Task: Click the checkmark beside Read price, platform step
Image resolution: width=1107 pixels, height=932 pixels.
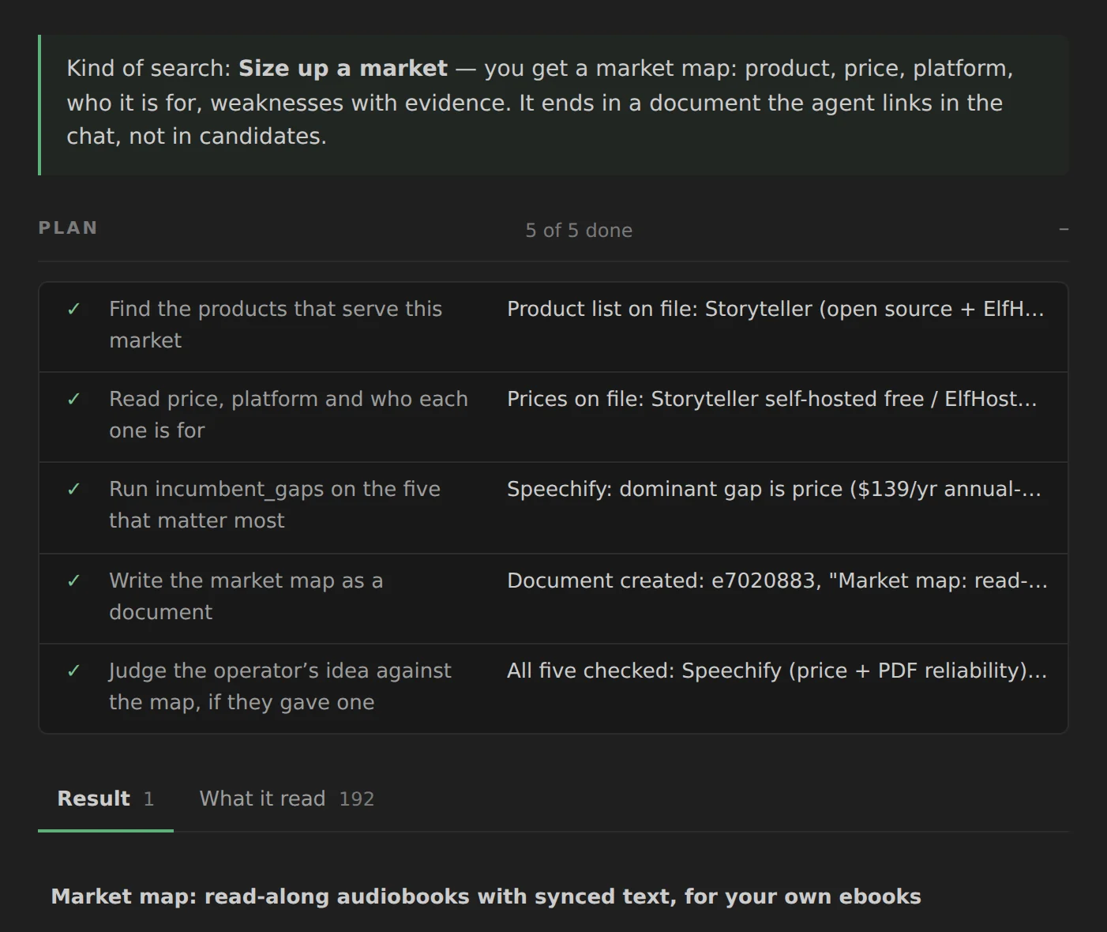Action: [74, 399]
